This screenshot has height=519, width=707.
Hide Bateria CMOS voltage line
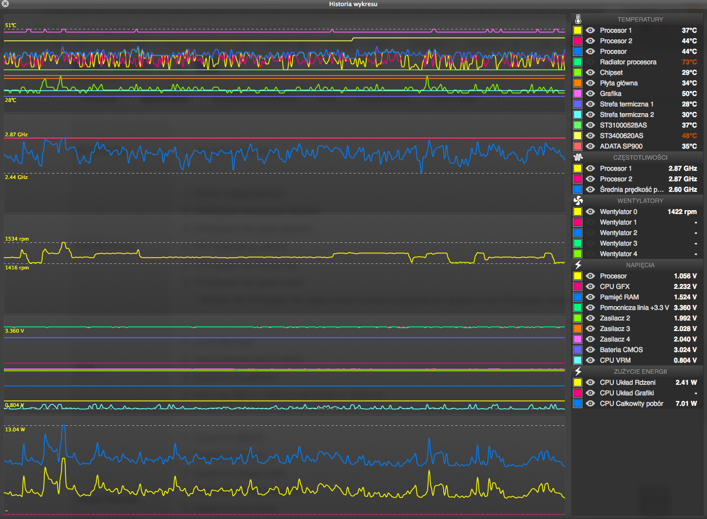click(591, 350)
